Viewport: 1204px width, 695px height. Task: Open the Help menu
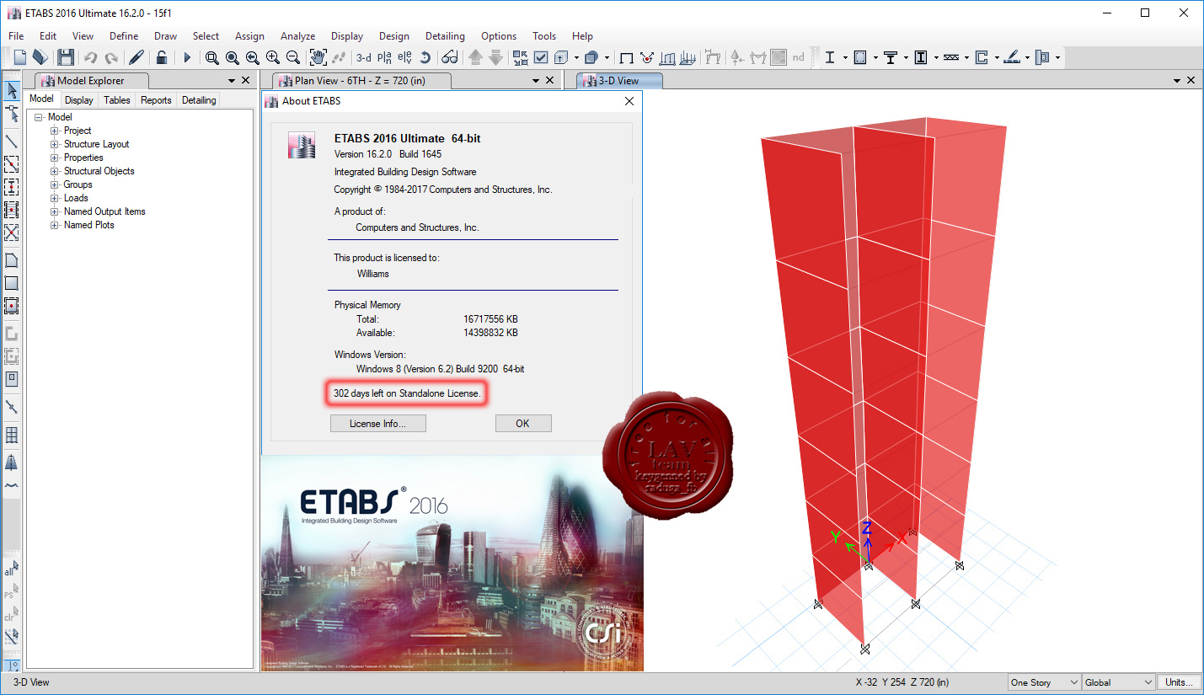[582, 36]
